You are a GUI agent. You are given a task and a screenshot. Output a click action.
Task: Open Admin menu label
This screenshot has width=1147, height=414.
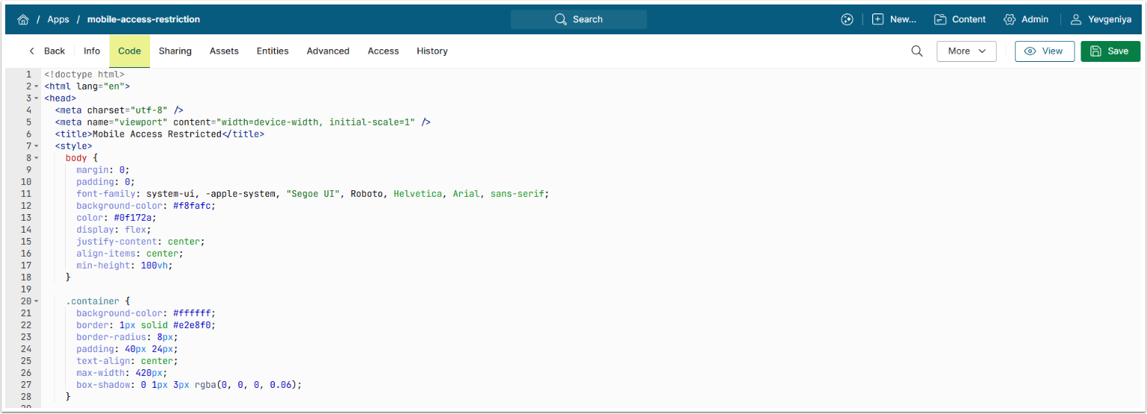click(1035, 19)
